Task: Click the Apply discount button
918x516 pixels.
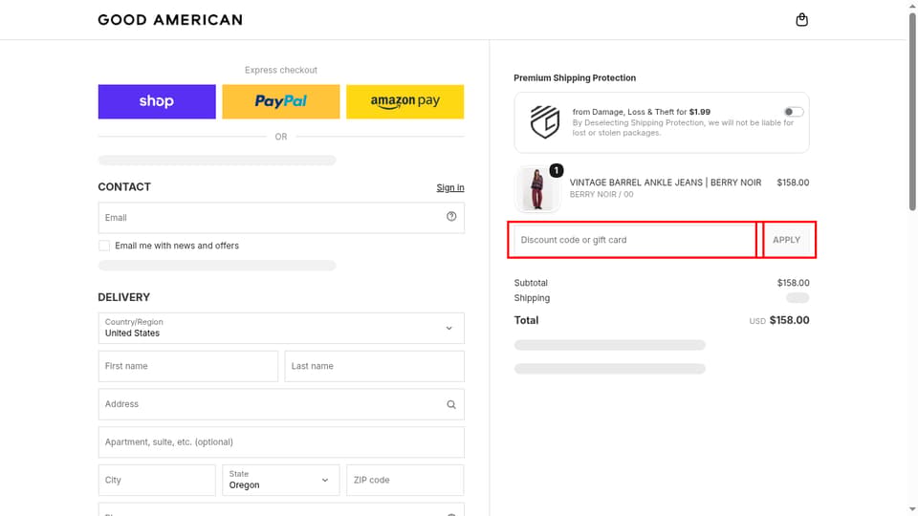Action: coord(786,240)
